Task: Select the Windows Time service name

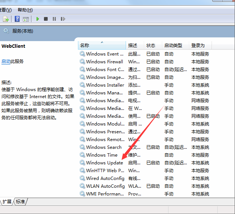Action: [x=102, y=155]
